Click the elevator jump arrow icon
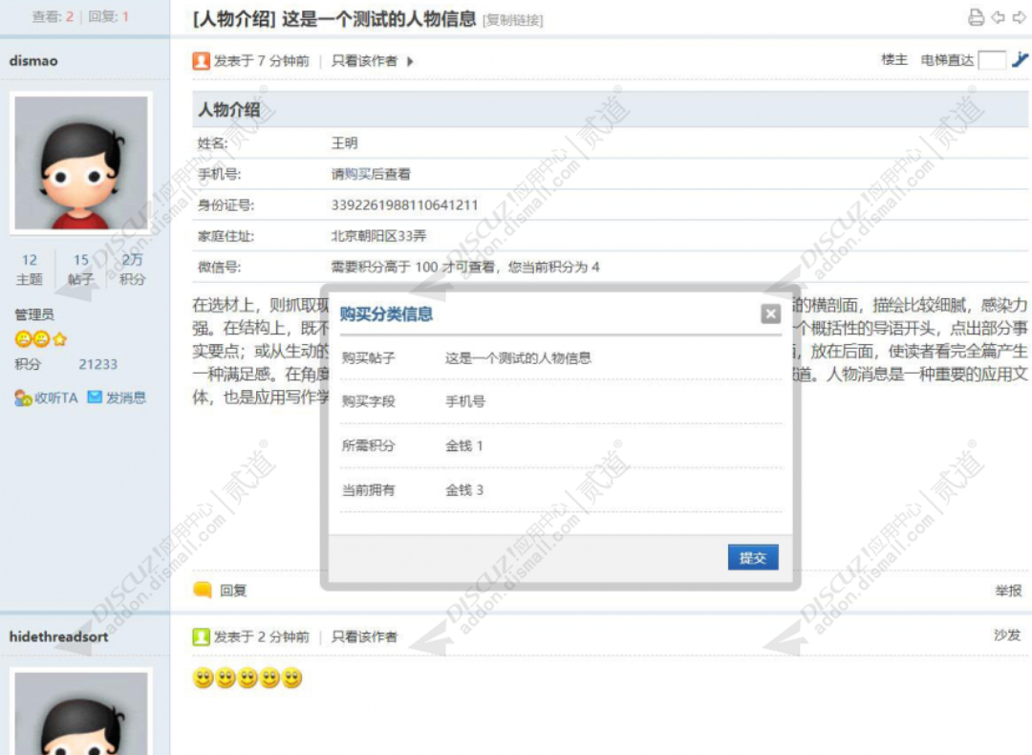This screenshot has height=755, width=1032. click(1020, 60)
